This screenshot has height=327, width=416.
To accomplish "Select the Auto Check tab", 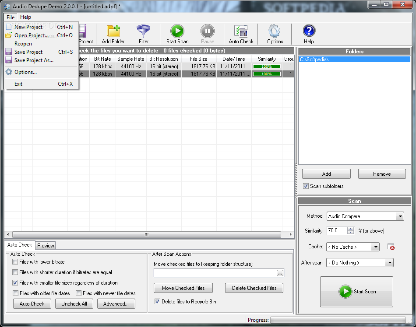I will point(20,245).
